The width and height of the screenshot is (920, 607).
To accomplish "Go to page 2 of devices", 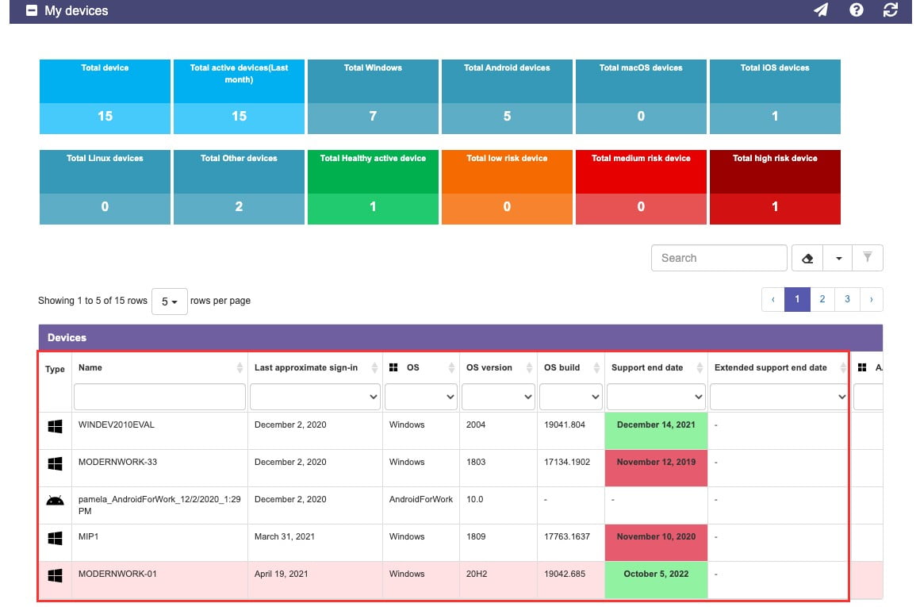I will (822, 299).
